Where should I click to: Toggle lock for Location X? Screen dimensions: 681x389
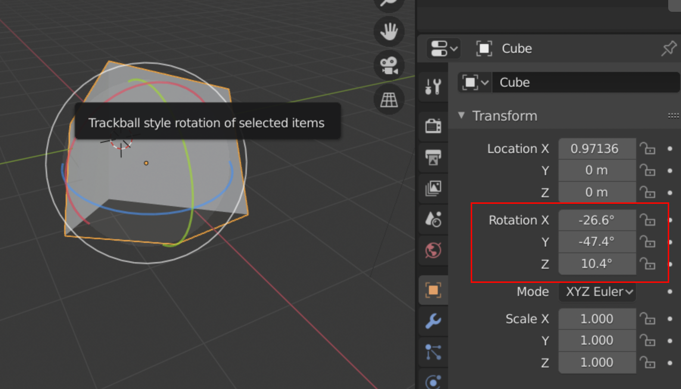[648, 148]
